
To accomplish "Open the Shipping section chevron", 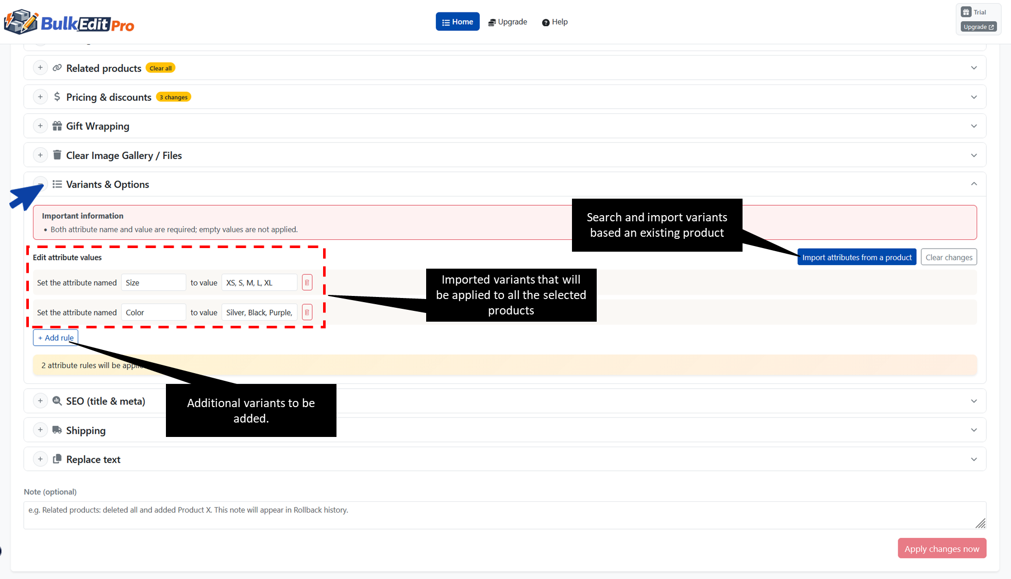I will [974, 430].
